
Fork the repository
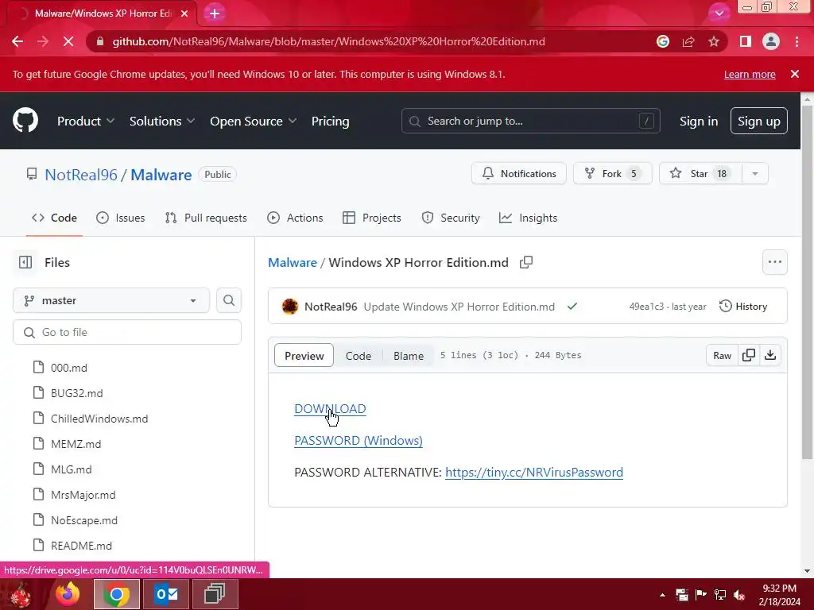(613, 173)
